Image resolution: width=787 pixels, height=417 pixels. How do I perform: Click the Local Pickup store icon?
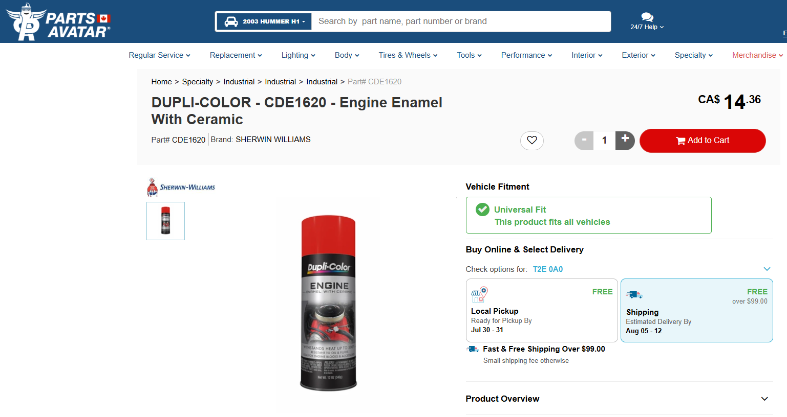pos(479,294)
